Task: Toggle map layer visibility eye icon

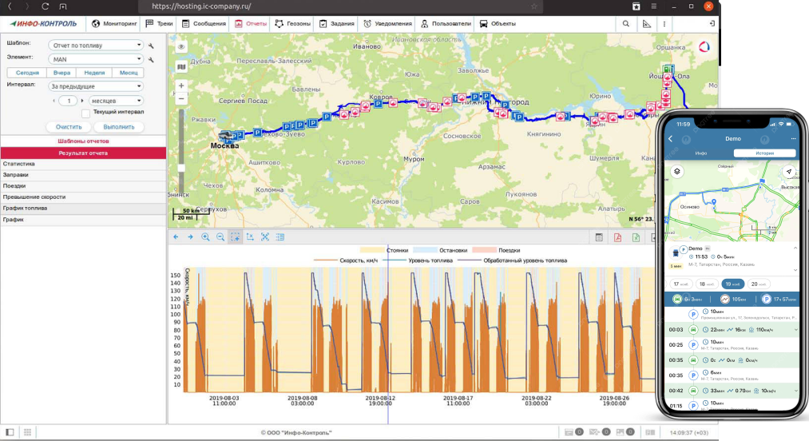Action: point(181,47)
